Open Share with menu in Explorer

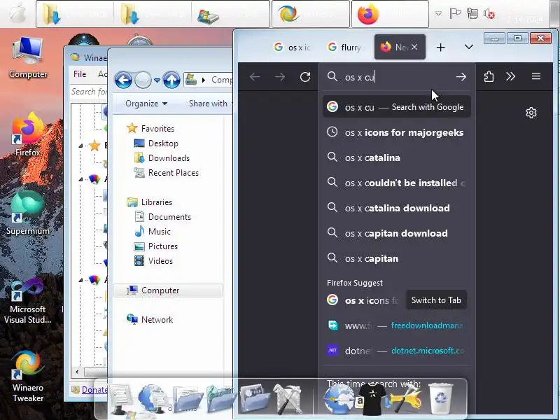pos(210,104)
